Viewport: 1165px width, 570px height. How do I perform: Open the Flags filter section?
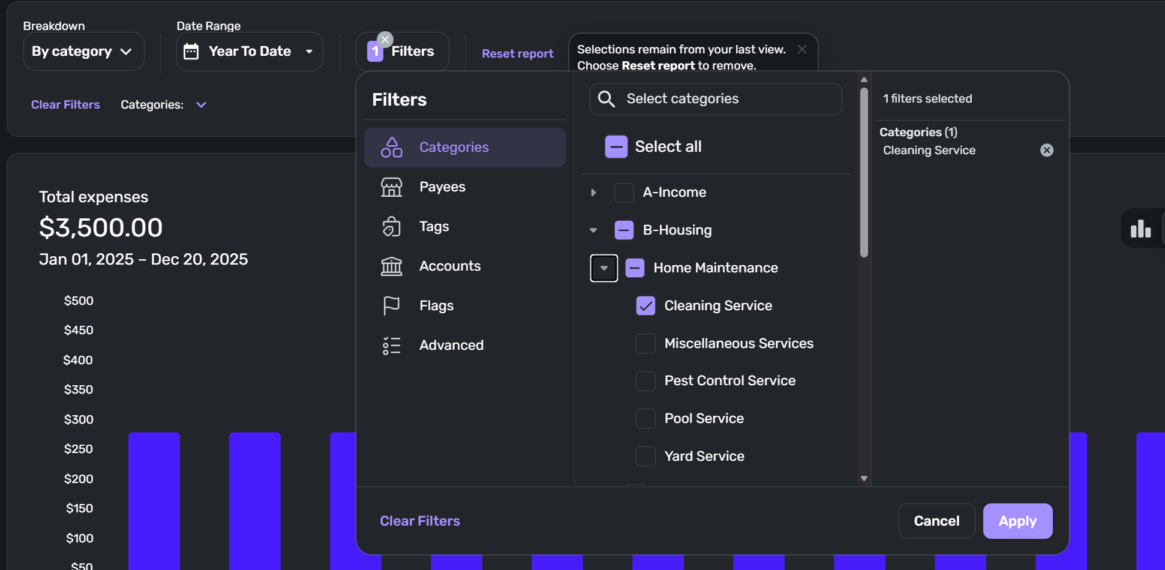(436, 306)
